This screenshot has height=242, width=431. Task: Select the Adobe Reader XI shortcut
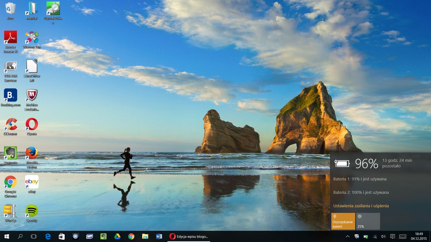[10, 42]
